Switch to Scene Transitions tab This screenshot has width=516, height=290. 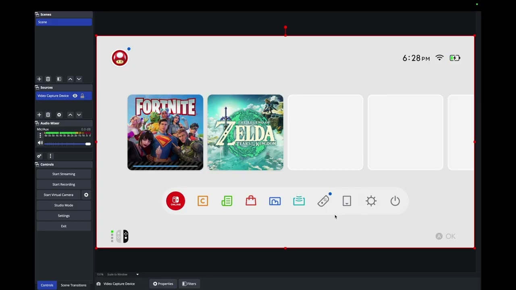[x=73, y=285]
